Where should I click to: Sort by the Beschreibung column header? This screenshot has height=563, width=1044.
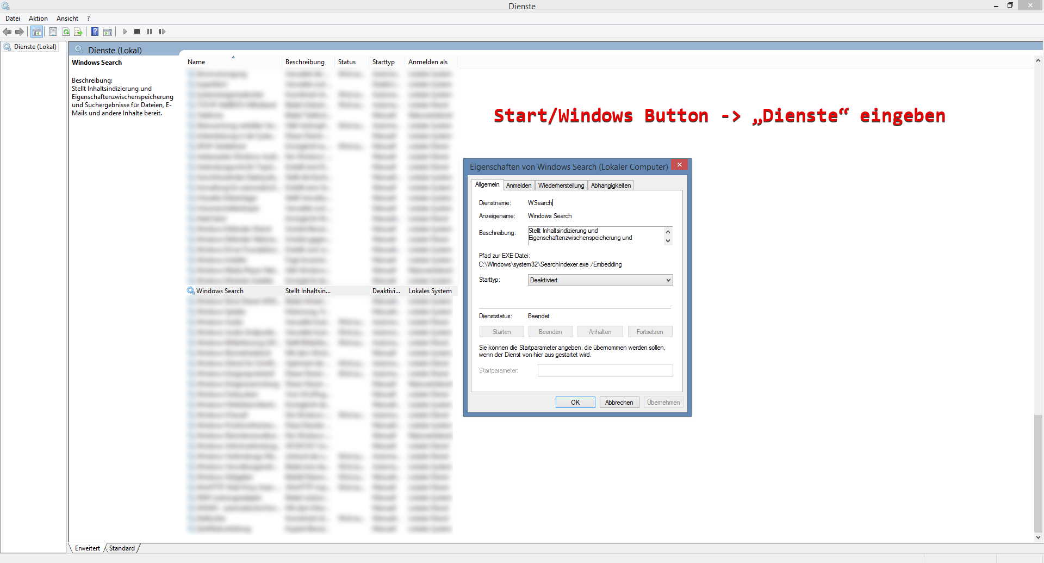pos(308,61)
